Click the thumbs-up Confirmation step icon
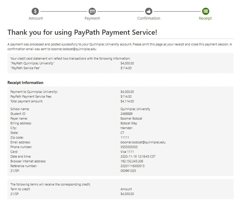The image size is (241, 206). coord(149,11)
